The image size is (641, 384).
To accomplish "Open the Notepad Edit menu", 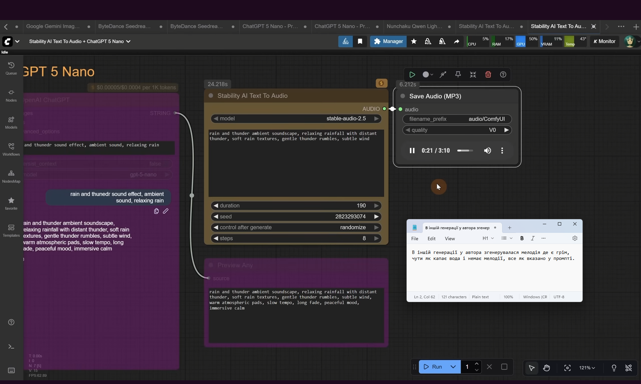I will point(431,239).
